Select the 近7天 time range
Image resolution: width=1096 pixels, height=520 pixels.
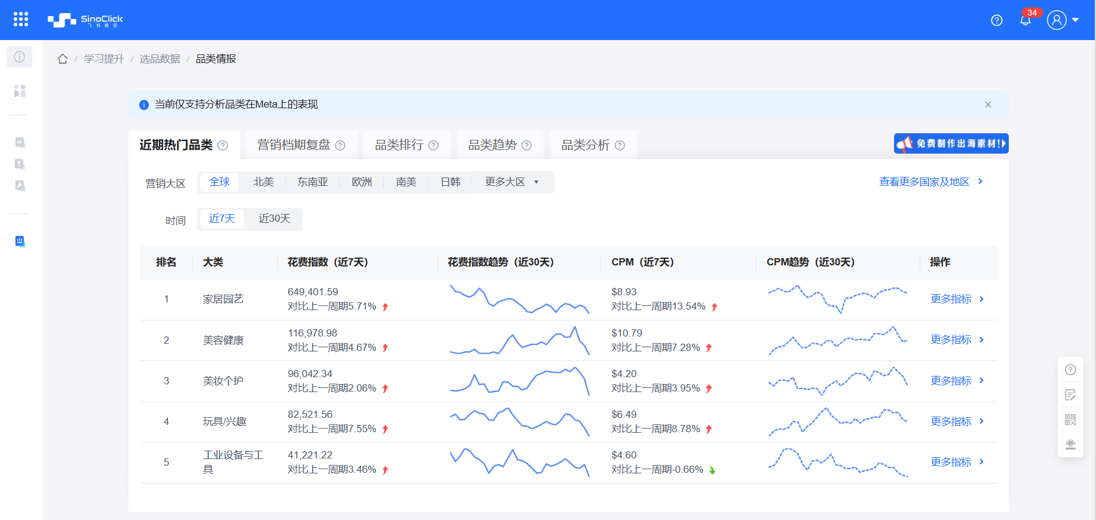pyautogui.click(x=222, y=219)
